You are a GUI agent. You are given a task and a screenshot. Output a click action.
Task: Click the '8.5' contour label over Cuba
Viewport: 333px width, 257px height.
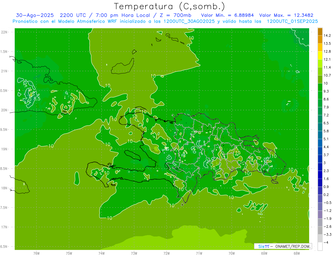(x=37, y=98)
